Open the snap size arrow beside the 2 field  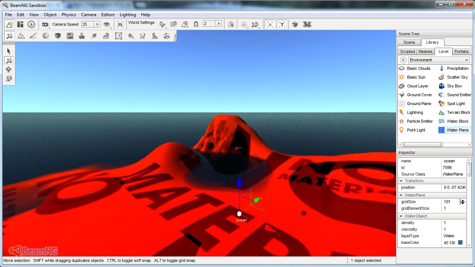tap(219, 24)
